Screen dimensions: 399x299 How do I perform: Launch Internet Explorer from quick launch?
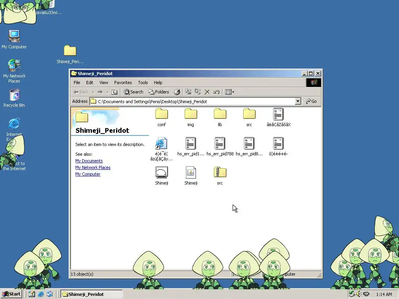pyautogui.click(x=41, y=294)
